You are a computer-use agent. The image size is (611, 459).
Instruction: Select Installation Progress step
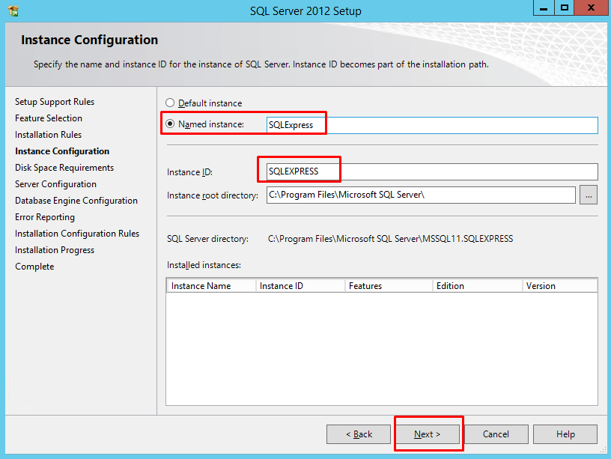(x=55, y=250)
